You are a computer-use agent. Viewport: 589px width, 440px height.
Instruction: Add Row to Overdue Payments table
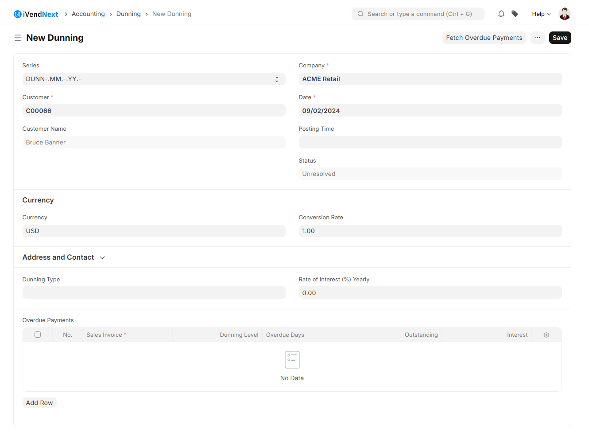[x=39, y=403]
